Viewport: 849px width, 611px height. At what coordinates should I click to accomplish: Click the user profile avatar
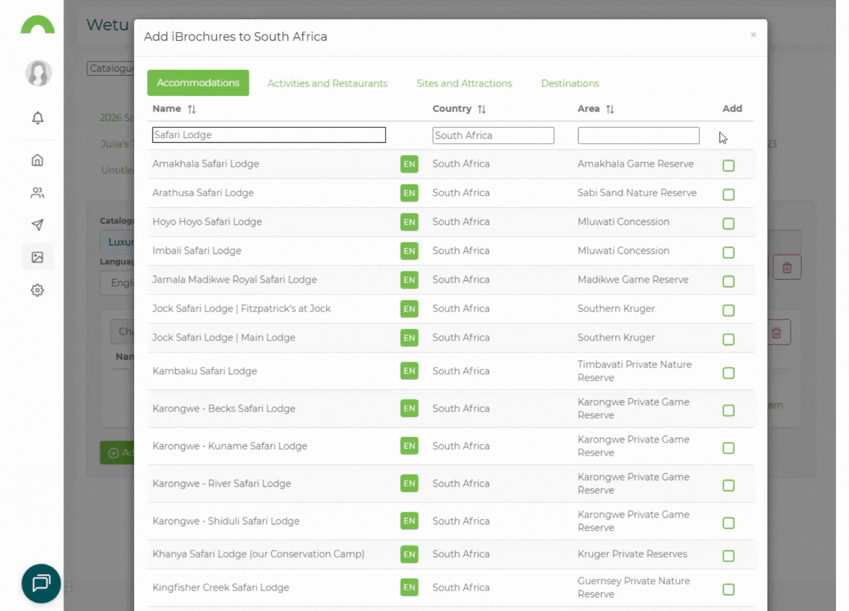(x=38, y=73)
